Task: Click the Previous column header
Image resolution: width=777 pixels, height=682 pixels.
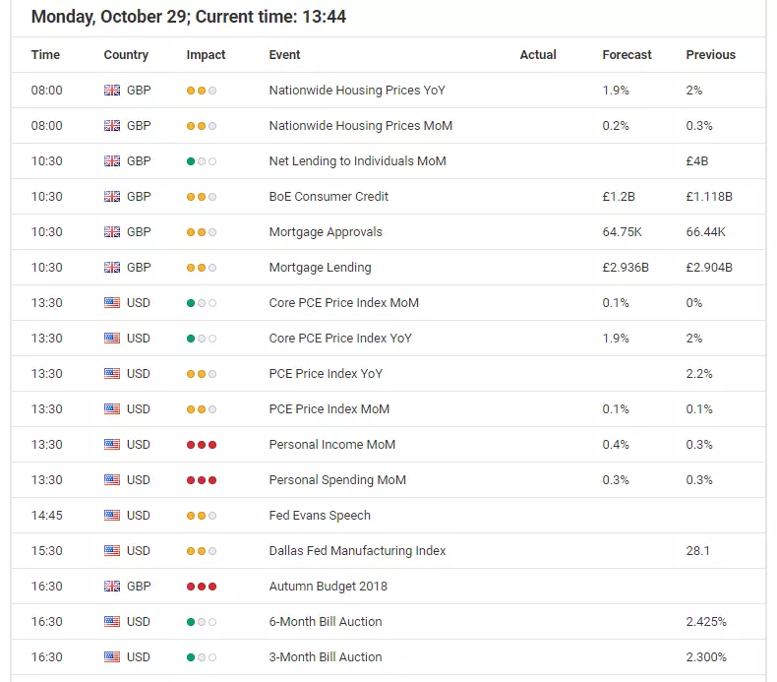Action: coord(710,54)
